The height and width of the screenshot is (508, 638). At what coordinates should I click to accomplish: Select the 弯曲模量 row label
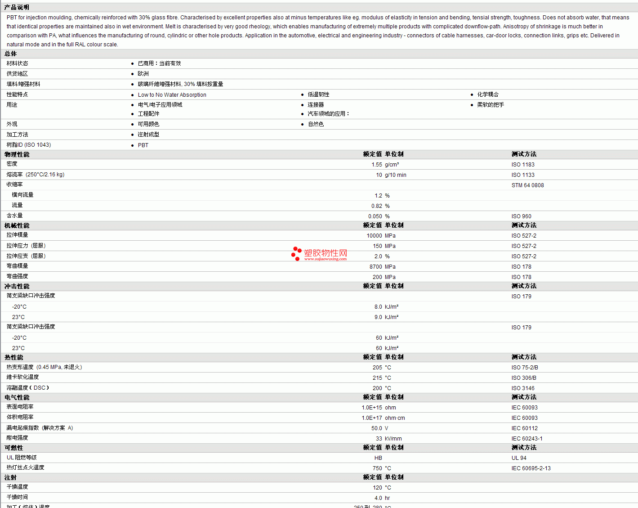pos(17,266)
